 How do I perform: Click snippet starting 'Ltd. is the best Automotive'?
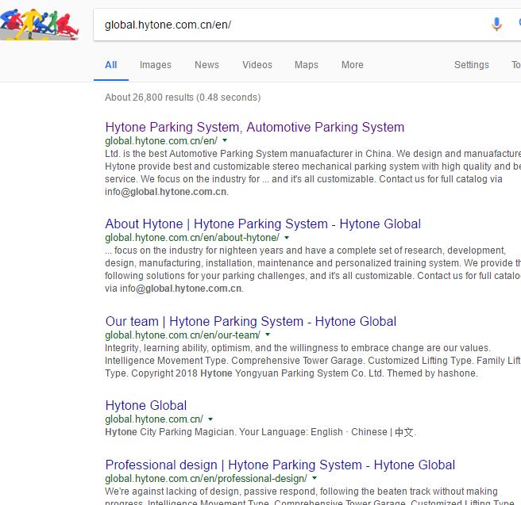[313, 172]
